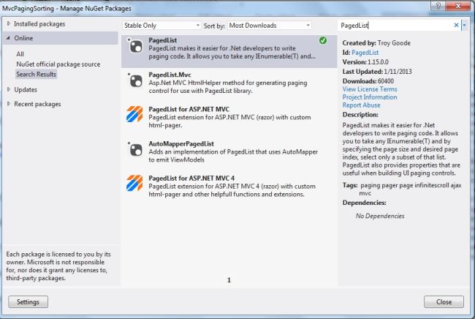Click the Sort by label
Viewport: 475px width, 319px height.
click(214, 26)
